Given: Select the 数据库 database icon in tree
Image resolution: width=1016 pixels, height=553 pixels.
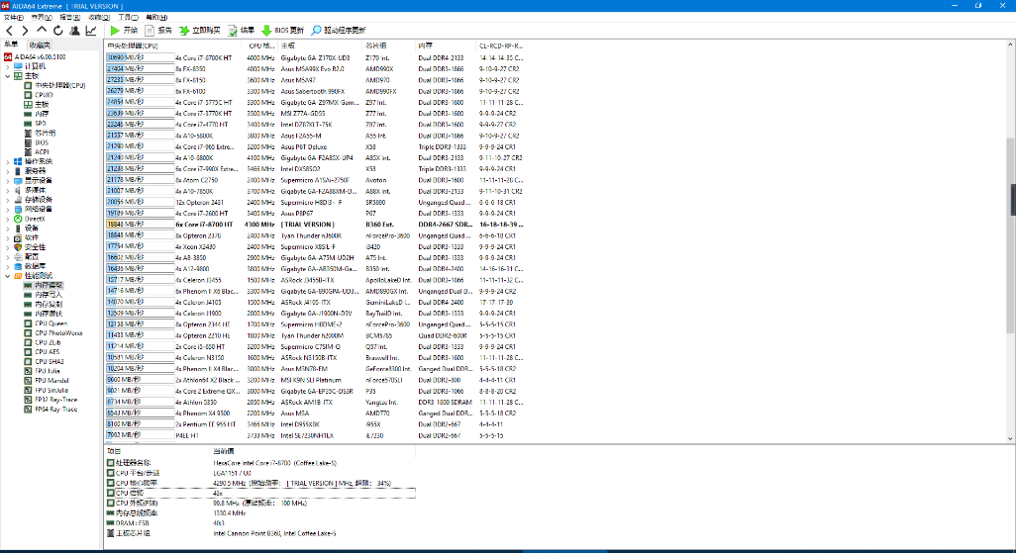Looking at the screenshot, I should 18,266.
